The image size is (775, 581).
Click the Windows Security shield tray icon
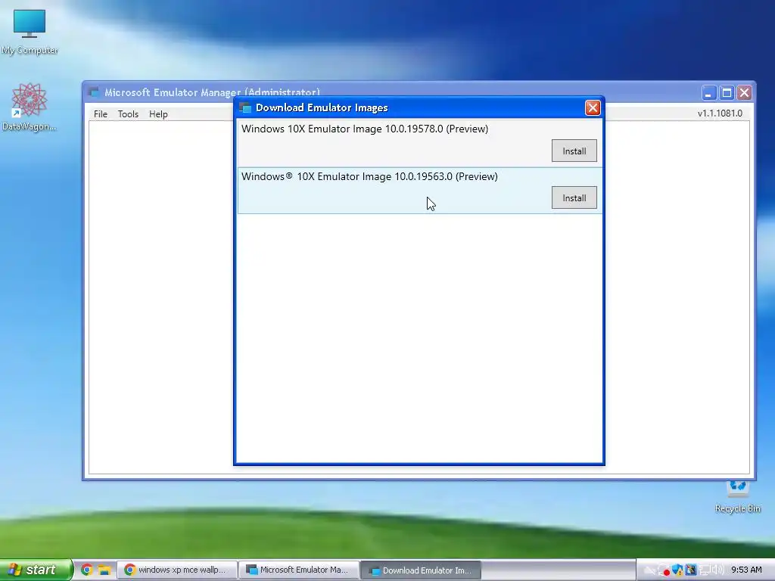pos(678,570)
